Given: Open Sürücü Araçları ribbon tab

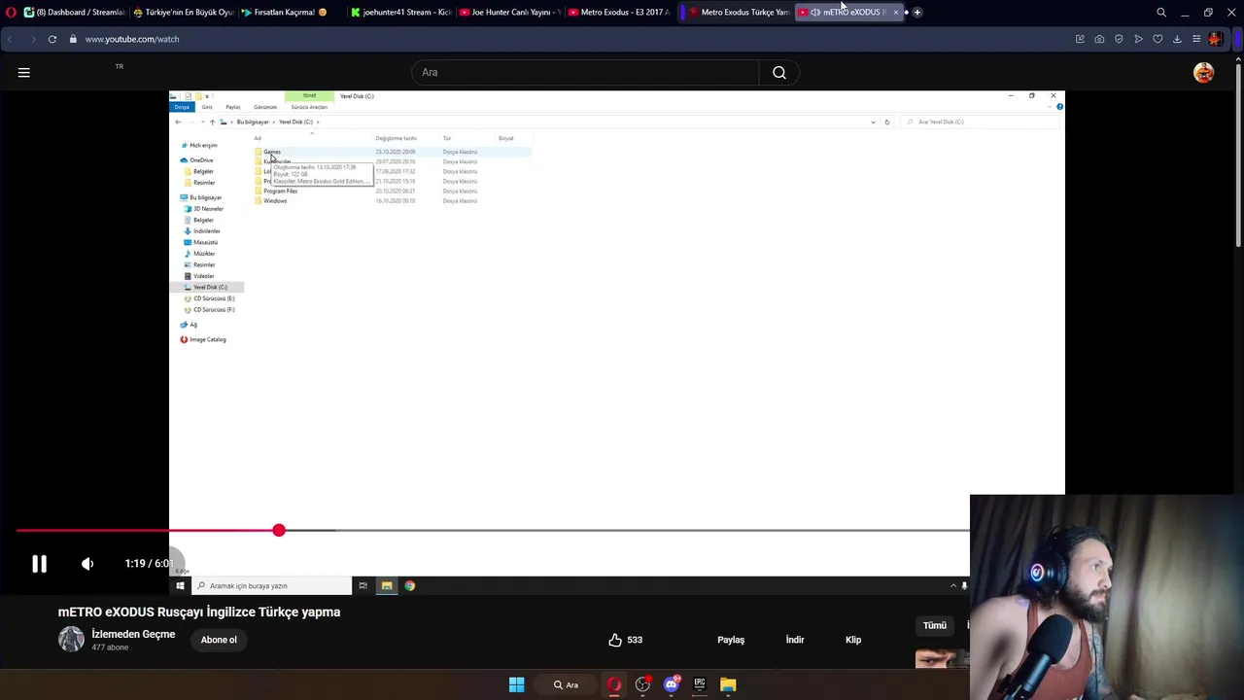Looking at the screenshot, I should point(309,107).
